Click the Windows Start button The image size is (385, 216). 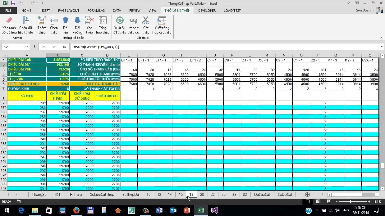click(7, 210)
